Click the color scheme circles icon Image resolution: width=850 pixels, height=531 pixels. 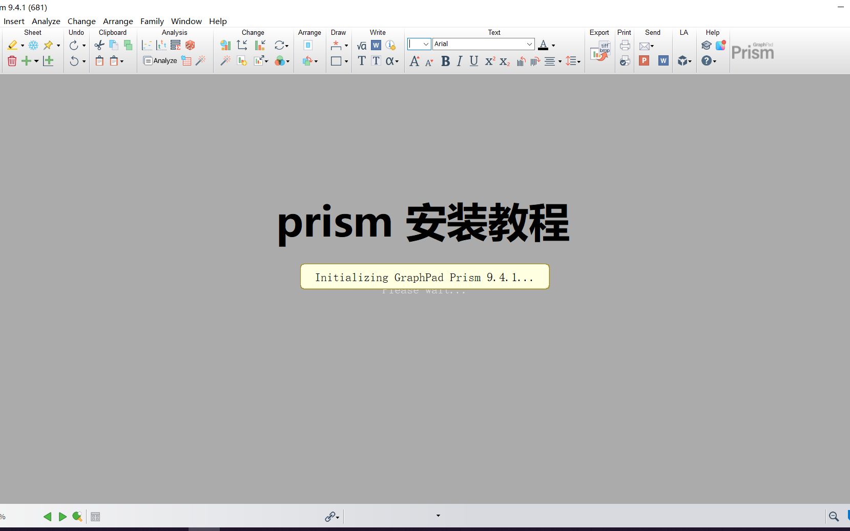pyautogui.click(x=280, y=61)
